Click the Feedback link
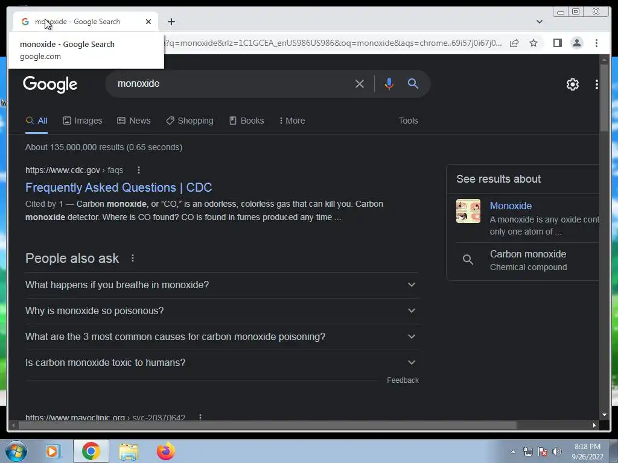Image resolution: width=618 pixels, height=463 pixels. pyautogui.click(x=403, y=380)
